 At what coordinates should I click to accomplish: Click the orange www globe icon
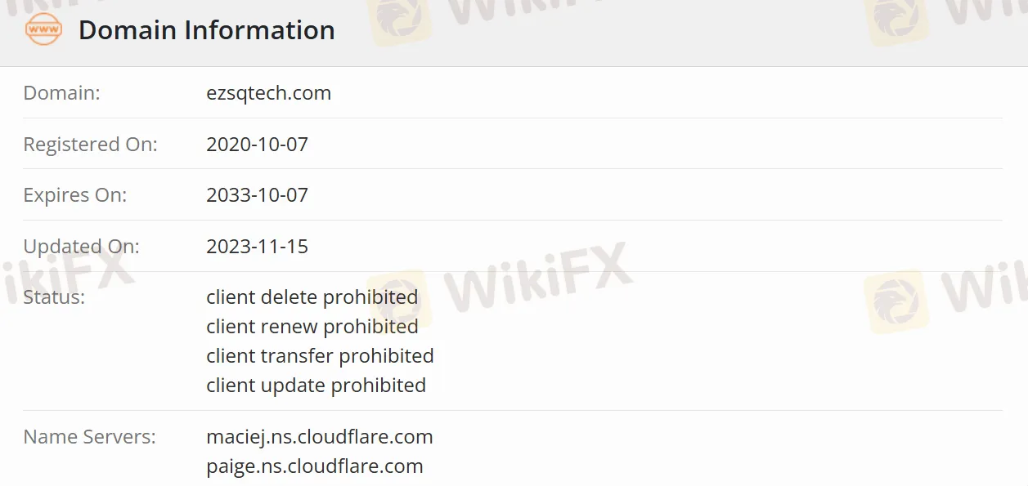coord(43,30)
